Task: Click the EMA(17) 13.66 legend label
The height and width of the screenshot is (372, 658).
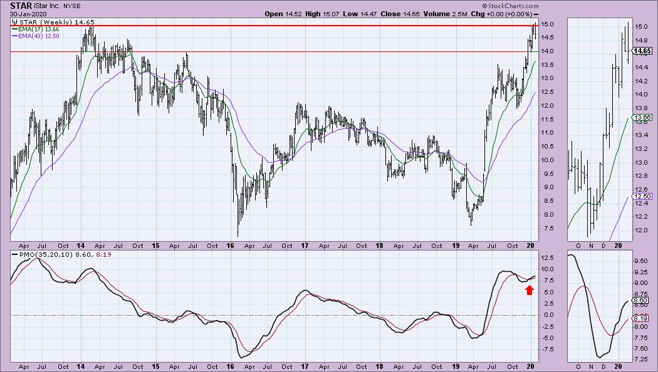Action: click(x=39, y=29)
